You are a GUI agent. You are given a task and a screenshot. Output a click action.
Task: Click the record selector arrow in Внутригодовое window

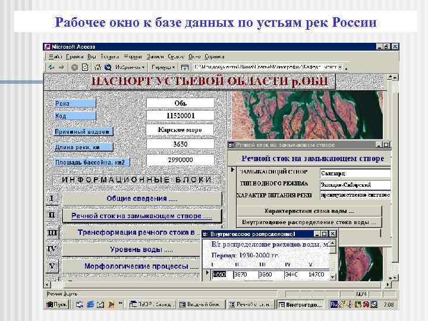tap(207, 272)
